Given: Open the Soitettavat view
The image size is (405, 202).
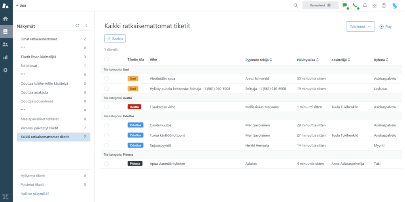Looking at the screenshot, I should (x=53, y=66).
